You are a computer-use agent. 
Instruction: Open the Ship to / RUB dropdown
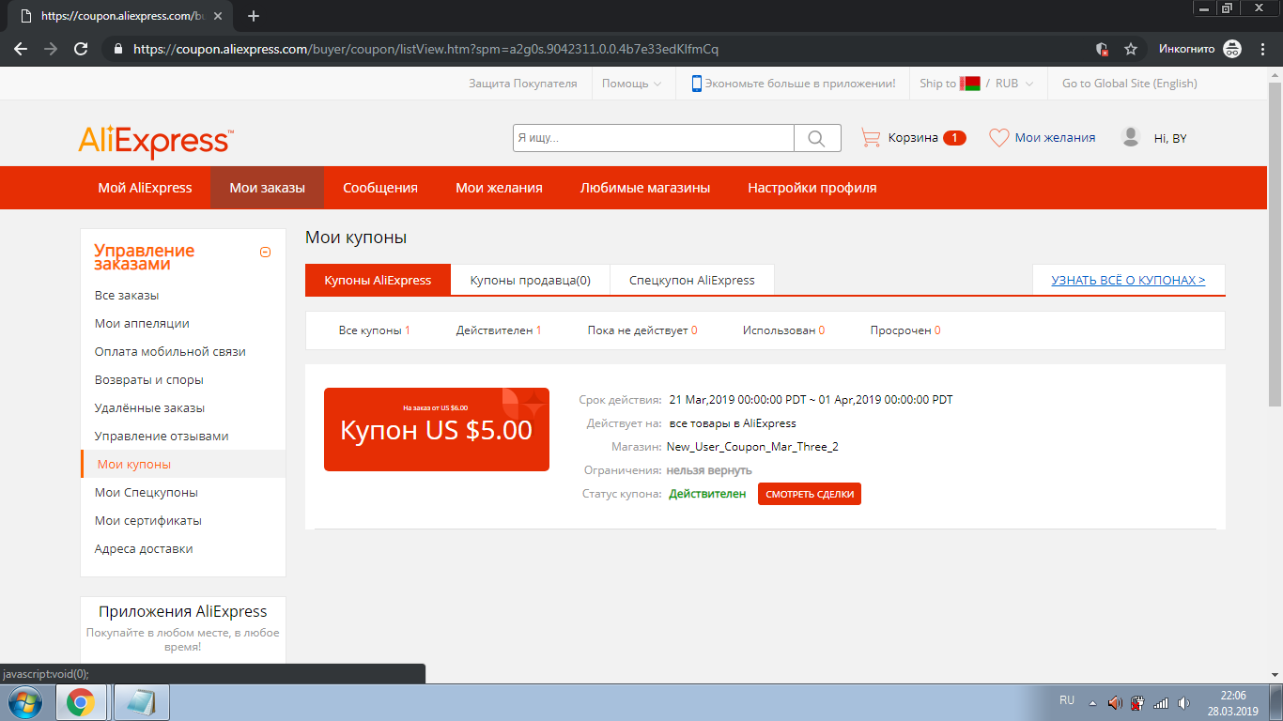pos(976,84)
